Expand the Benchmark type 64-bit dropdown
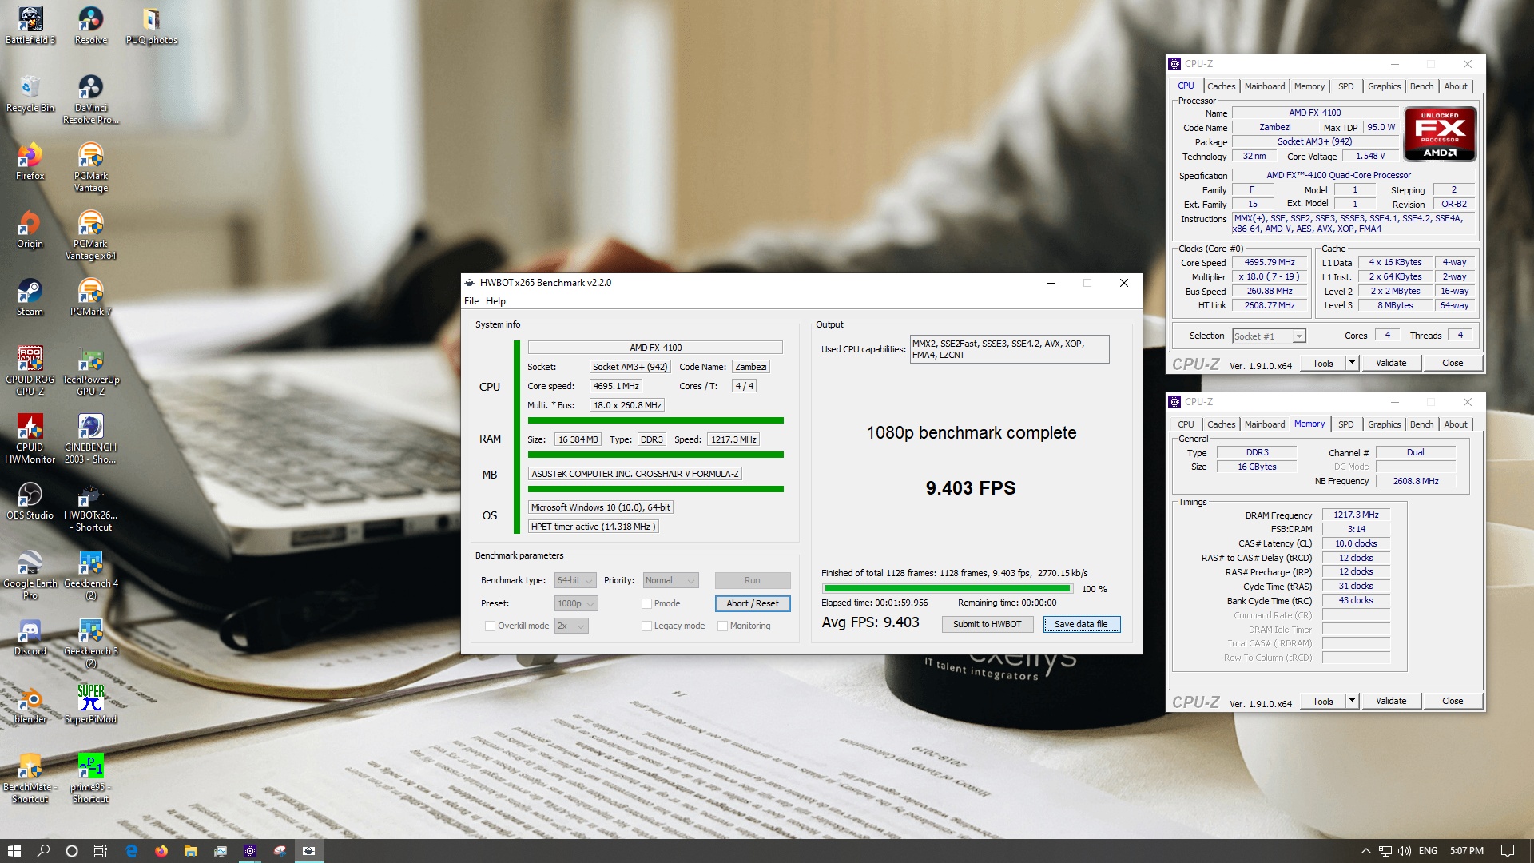The image size is (1534, 863). pos(575,580)
